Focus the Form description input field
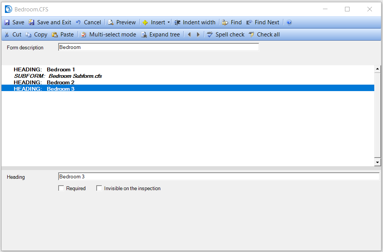The height and width of the screenshot is (252, 383). pos(159,47)
